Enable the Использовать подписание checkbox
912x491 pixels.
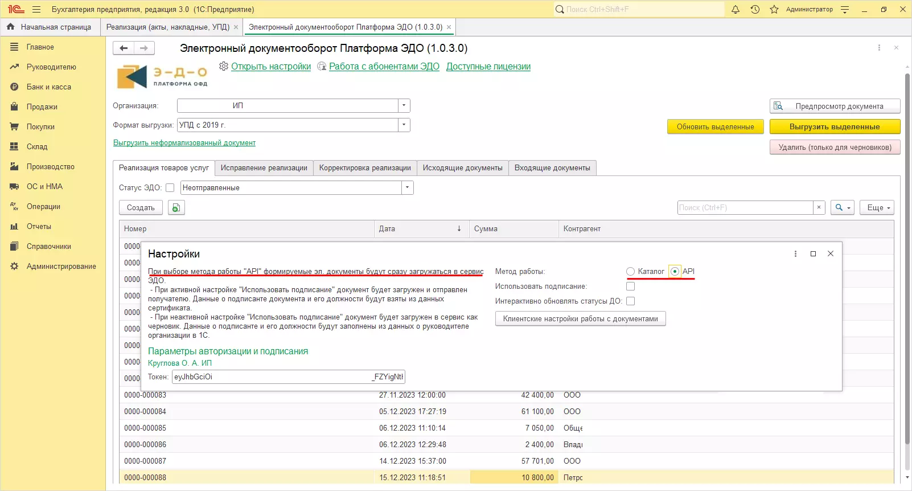coord(630,287)
